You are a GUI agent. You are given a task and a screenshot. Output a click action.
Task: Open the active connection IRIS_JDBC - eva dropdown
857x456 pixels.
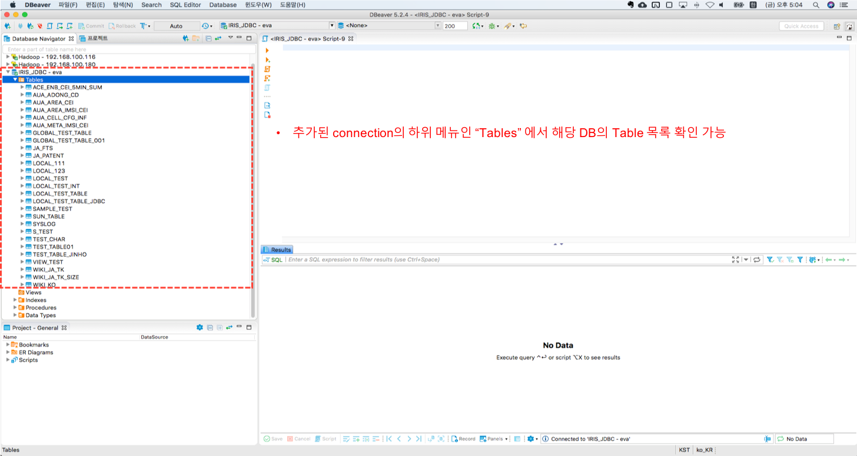click(x=332, y=26)
